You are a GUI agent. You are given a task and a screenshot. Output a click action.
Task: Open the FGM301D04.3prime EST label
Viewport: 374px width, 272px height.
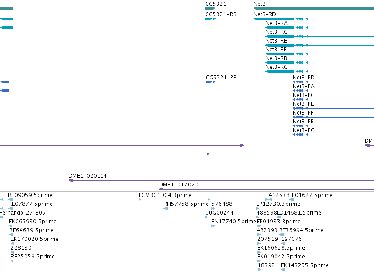[x=165, y=195]
